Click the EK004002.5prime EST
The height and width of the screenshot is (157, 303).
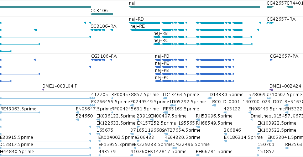coord(117,137)
